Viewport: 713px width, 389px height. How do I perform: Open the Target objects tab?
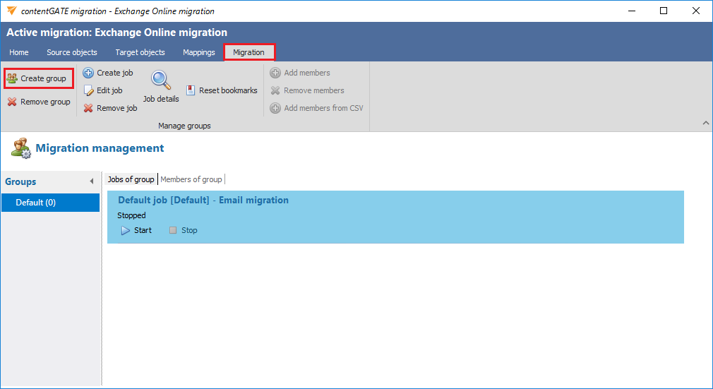click(x=140, y=52)
